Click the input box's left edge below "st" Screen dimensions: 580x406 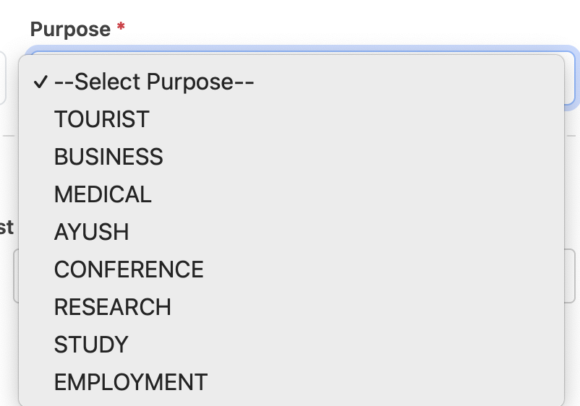(15, 276)
